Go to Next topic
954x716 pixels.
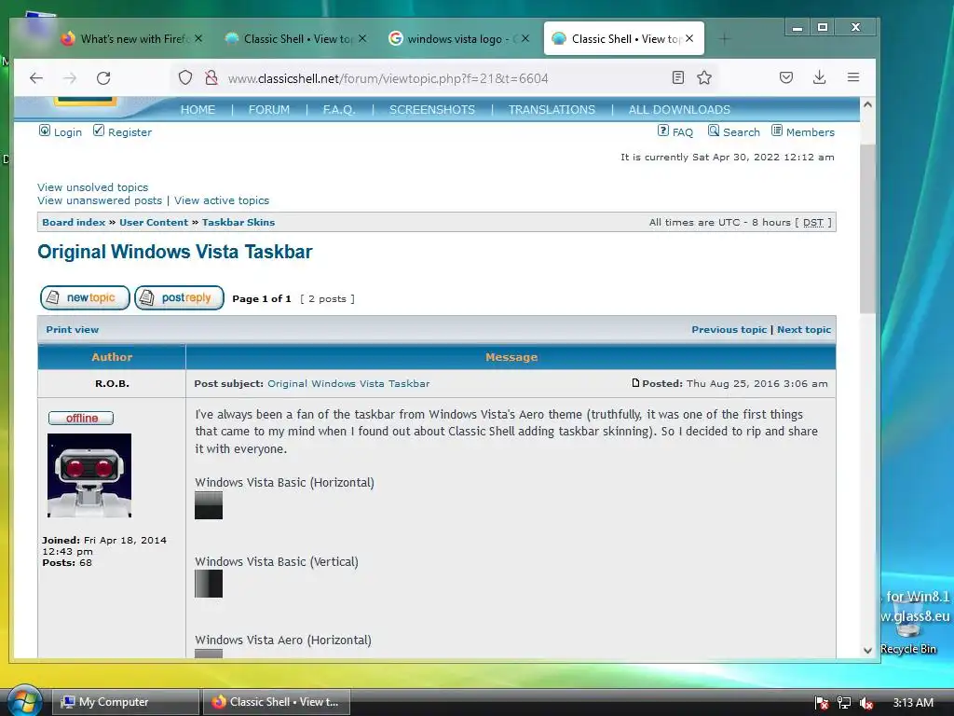coord(804,329)
